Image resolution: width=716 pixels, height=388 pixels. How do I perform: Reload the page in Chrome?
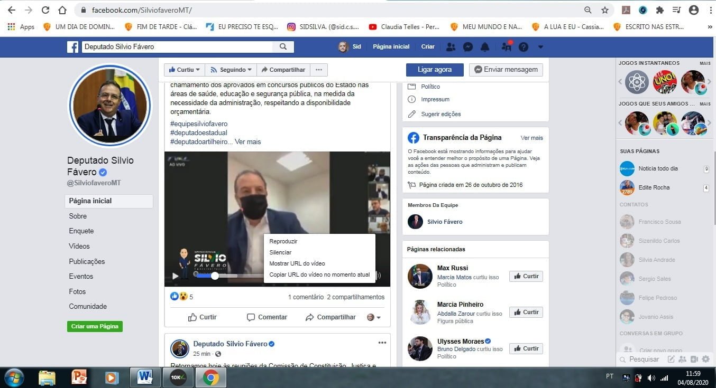(x=45, y=10)
